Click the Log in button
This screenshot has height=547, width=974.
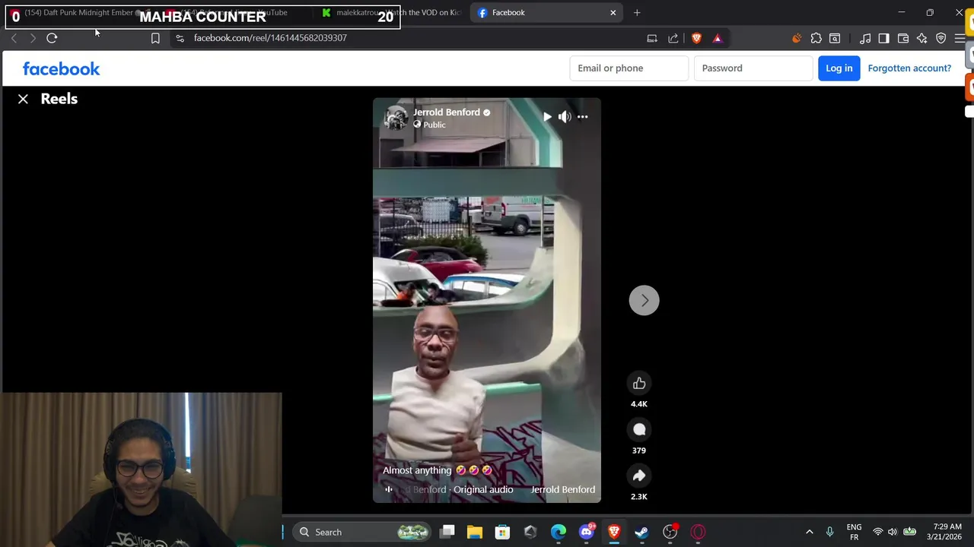coord(839,68)
